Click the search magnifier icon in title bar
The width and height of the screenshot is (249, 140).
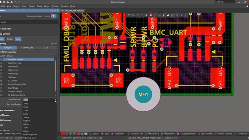click(216, 2)
